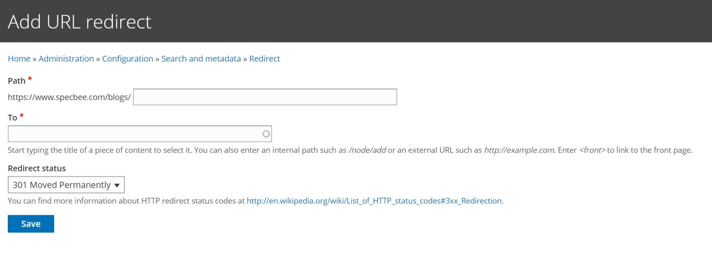Viewport: 712px width, 257px height.
Task: Click the Redirect status label
Action: pyautogui.click(x=37, y=168)
